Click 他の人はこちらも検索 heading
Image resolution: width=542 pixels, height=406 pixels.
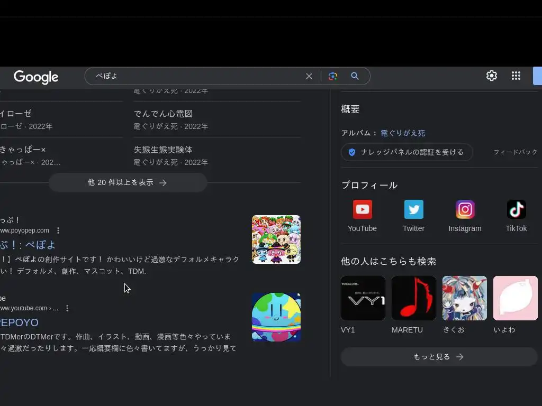click(x=389, y=261)
